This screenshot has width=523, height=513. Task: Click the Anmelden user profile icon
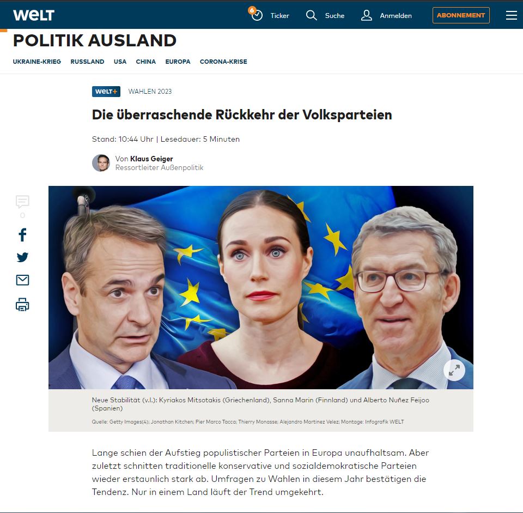point(366,15)
